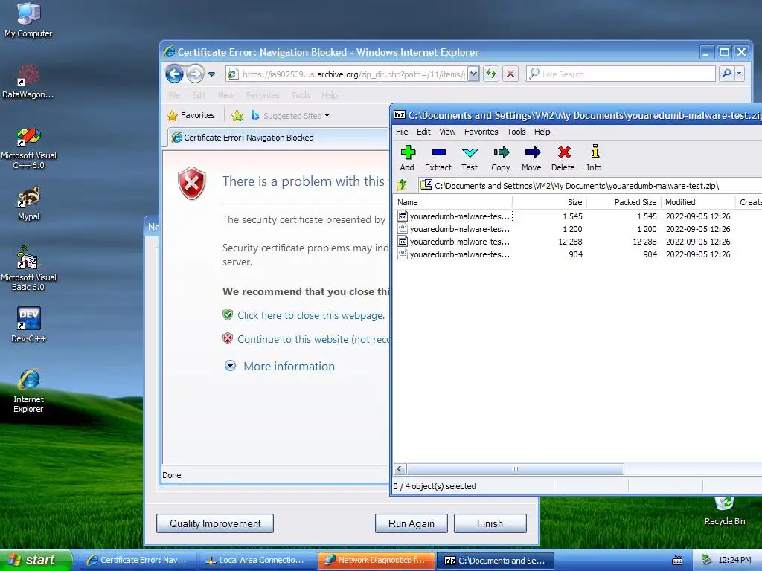This screenshot has width=762, height=571.
Task: Open Favorites star in Internet Explorer
Action: coord(191,115)
